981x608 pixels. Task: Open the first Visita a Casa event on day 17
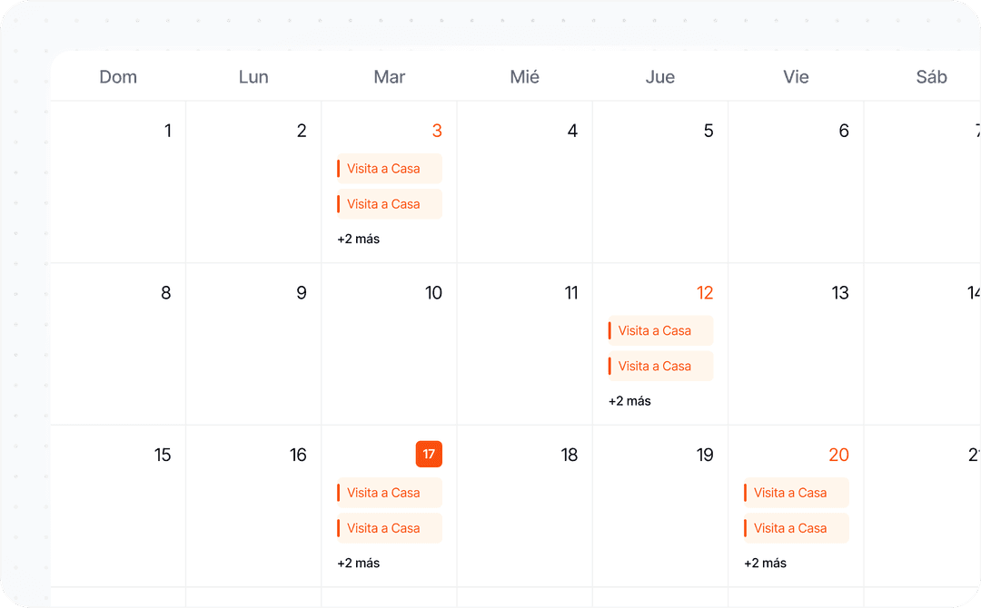coord(388,492)
